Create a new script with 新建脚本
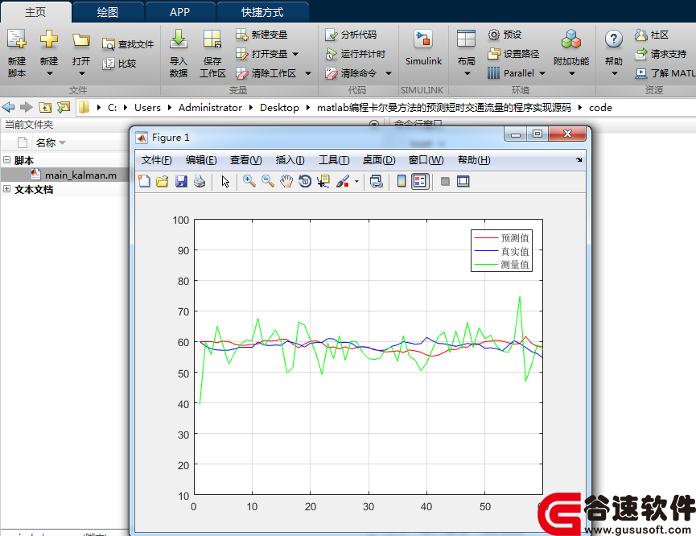 click(x=17, y=53)
